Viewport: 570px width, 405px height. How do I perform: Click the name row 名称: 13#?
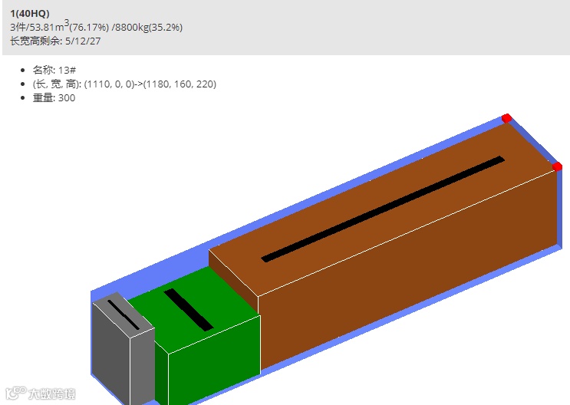(54, 70)
